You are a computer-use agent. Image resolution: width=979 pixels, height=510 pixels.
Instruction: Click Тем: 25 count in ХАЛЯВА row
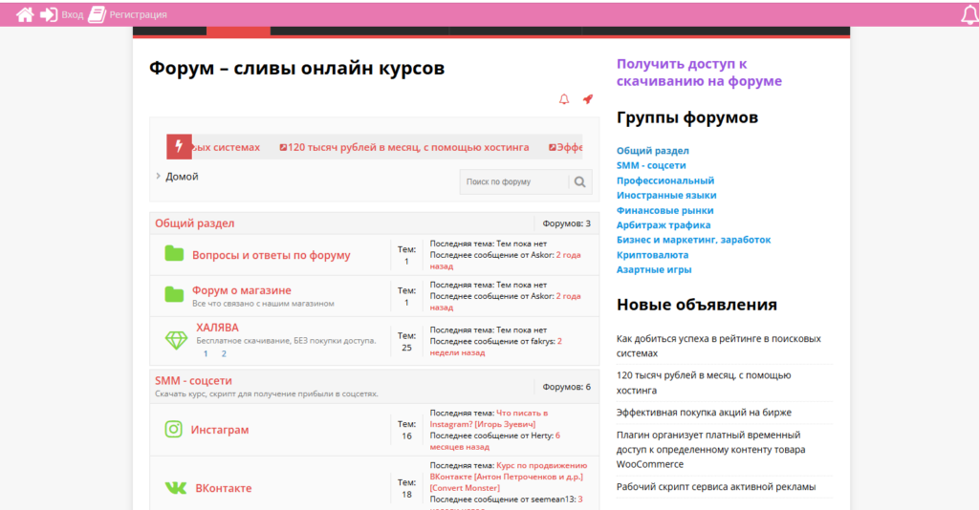point(406,342)
